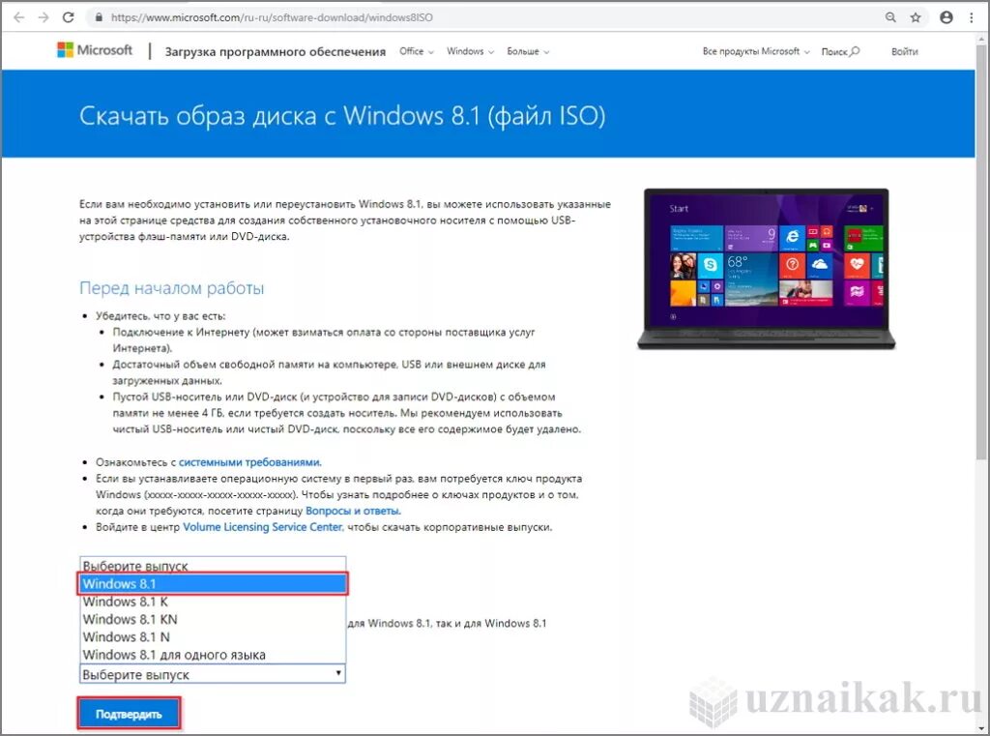Open Volume Licensing Service Center link
The width and height of the screenshot is (990, 736).
click(x=263, y=527)
